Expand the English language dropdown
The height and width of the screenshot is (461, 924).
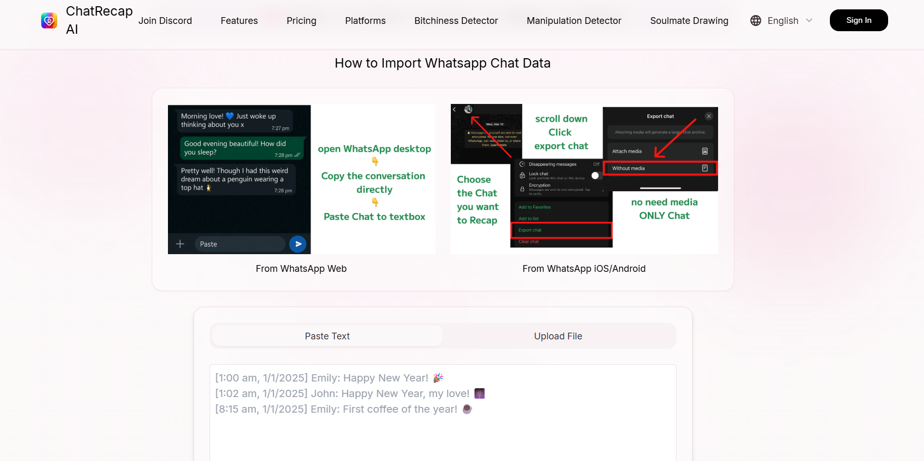tap(782, 20)
